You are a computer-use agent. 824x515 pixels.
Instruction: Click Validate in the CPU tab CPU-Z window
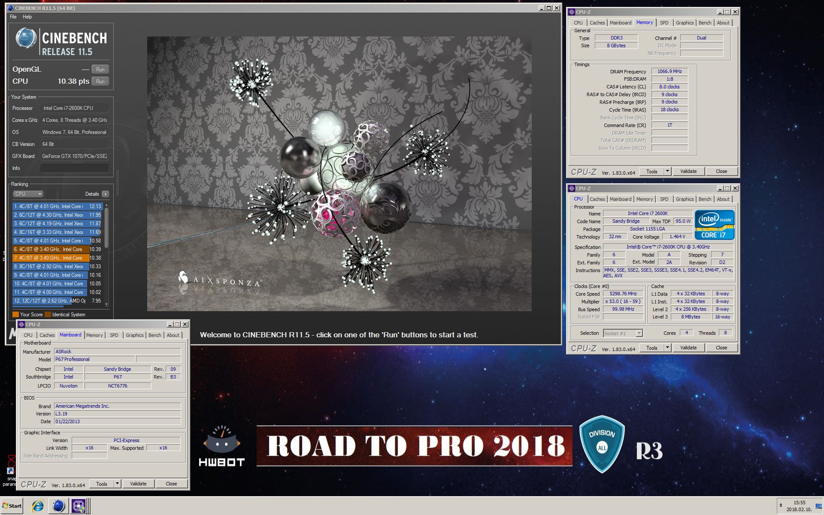point(688,348)
